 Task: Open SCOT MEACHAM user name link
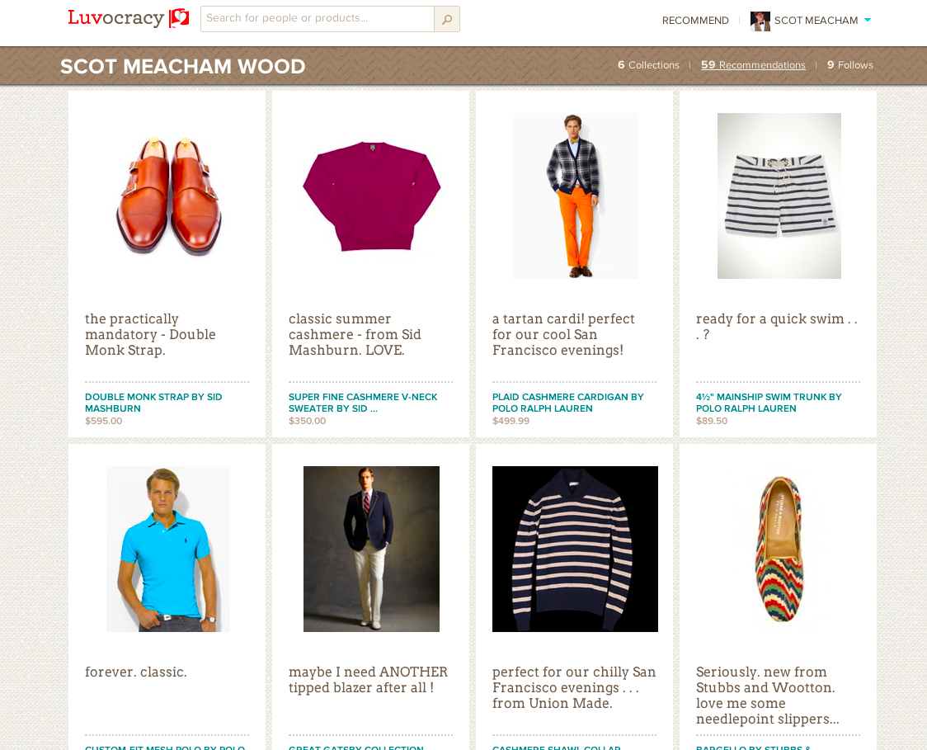coord(816,21)
